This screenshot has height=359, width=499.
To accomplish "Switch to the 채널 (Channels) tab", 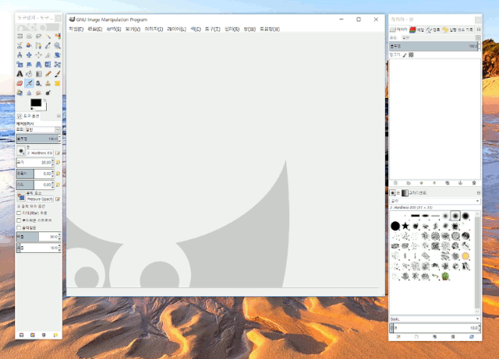I will (x=417, y=30).
